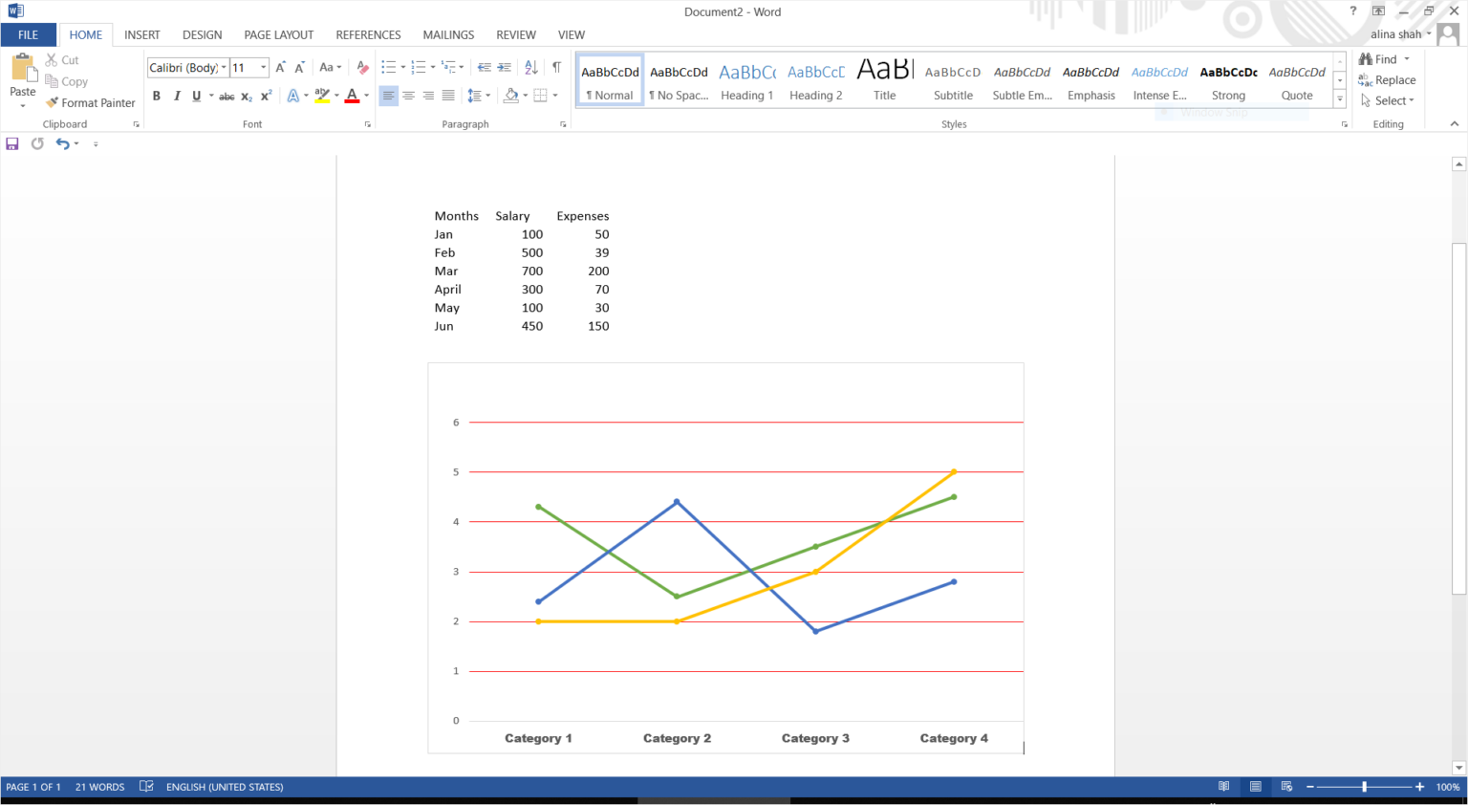Image resolution: width=1468 pixels, height=805 pixels.
Task: Select the Format Painter tool
Action: coord(91,102)
